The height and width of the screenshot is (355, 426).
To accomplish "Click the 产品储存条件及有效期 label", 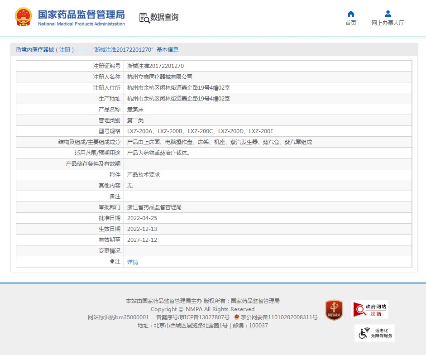I will [x=93, y=164].
